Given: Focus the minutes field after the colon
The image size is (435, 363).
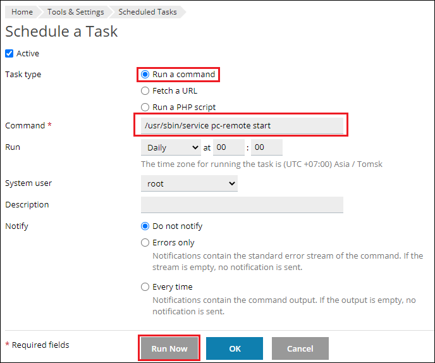Looking at the screenshot, I should (266, 148).
